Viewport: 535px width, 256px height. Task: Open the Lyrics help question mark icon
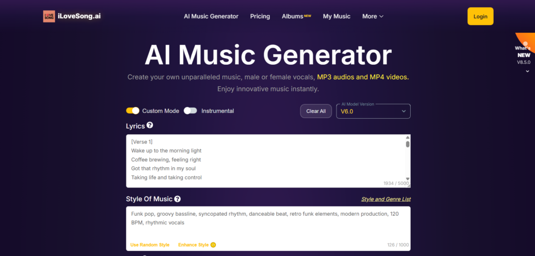click(x=150, y=125)
